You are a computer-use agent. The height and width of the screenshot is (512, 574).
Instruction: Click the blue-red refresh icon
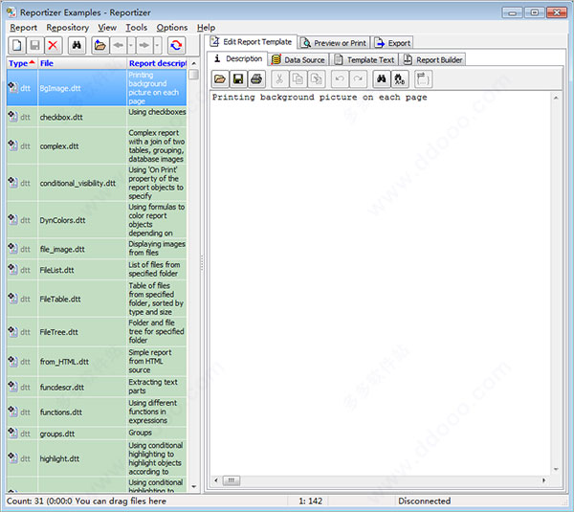point(176,45)
